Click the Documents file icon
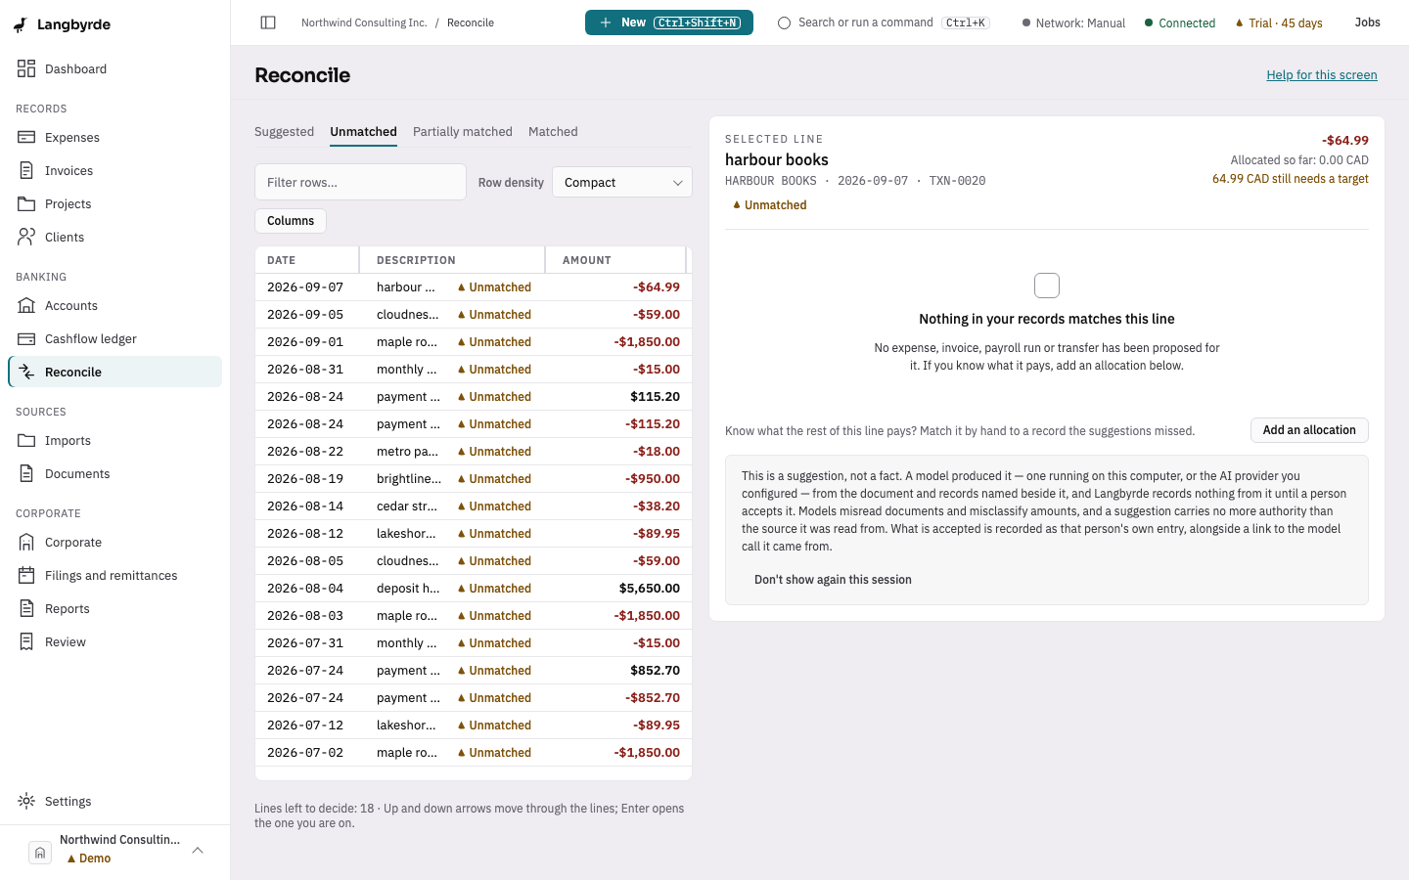Viewport: 1409px width, 880px height. coord(26,473)
